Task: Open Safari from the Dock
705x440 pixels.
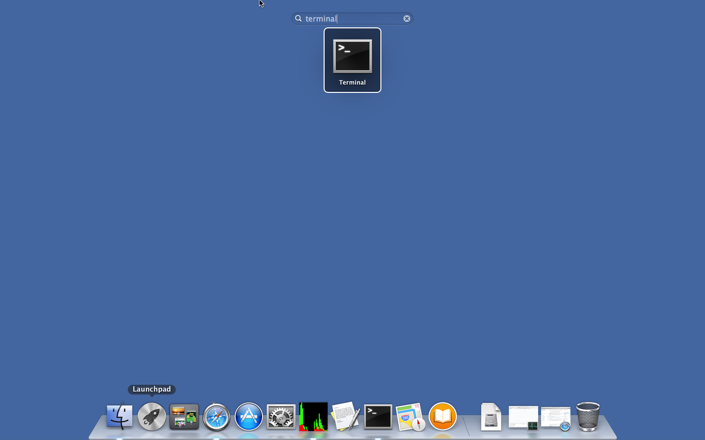Action: pyautogui.click(x=216, y=417)
